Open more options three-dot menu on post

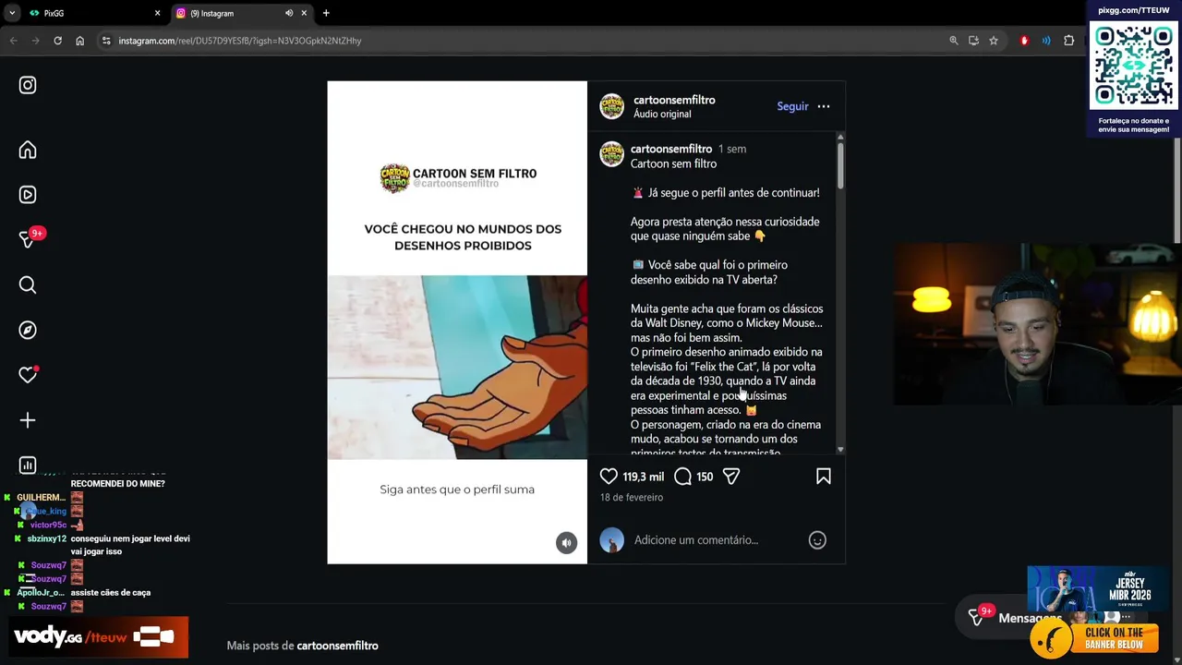824,106
